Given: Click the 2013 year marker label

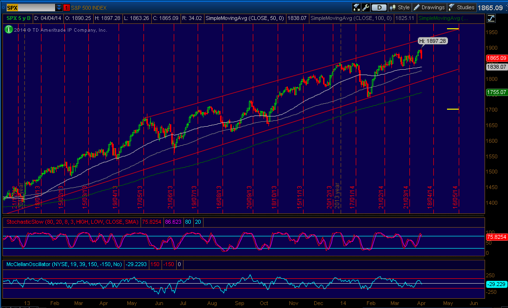Looking at the screenshot, I should click(x=337, y=197).
